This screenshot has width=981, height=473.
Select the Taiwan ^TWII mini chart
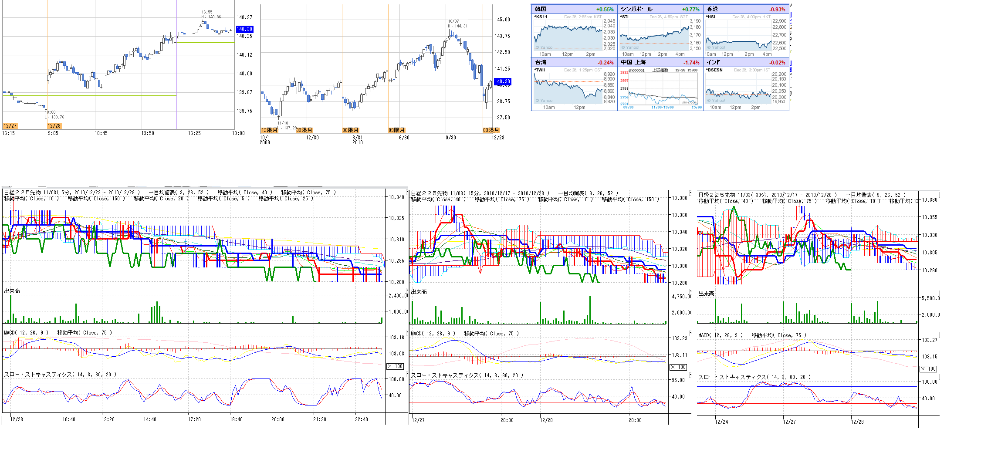click(568, 88)
